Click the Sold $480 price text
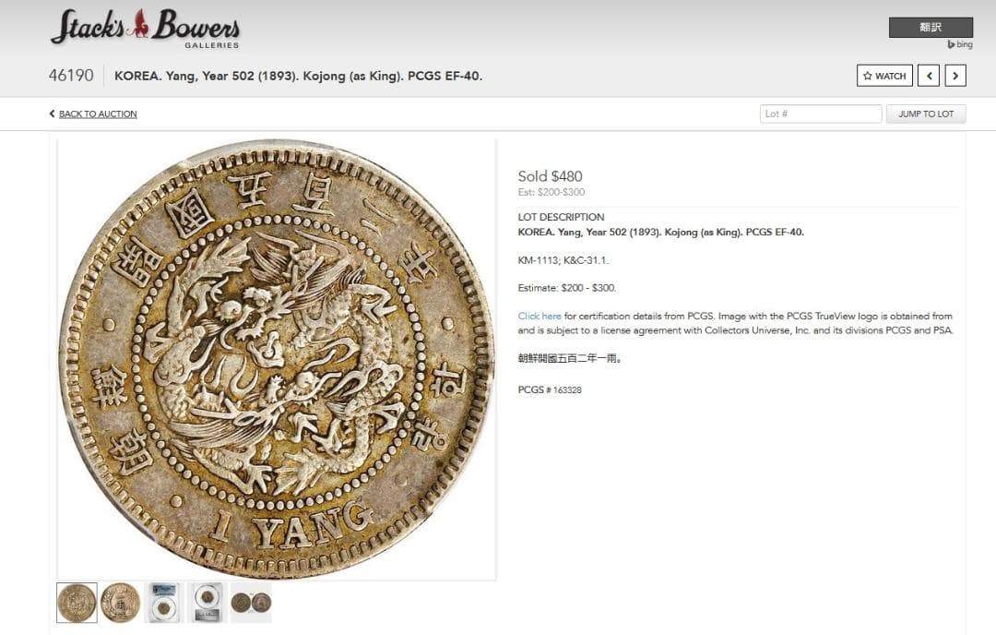Viewport: 996px width, 635px height. pyautogui.click(x=550, y=176)
